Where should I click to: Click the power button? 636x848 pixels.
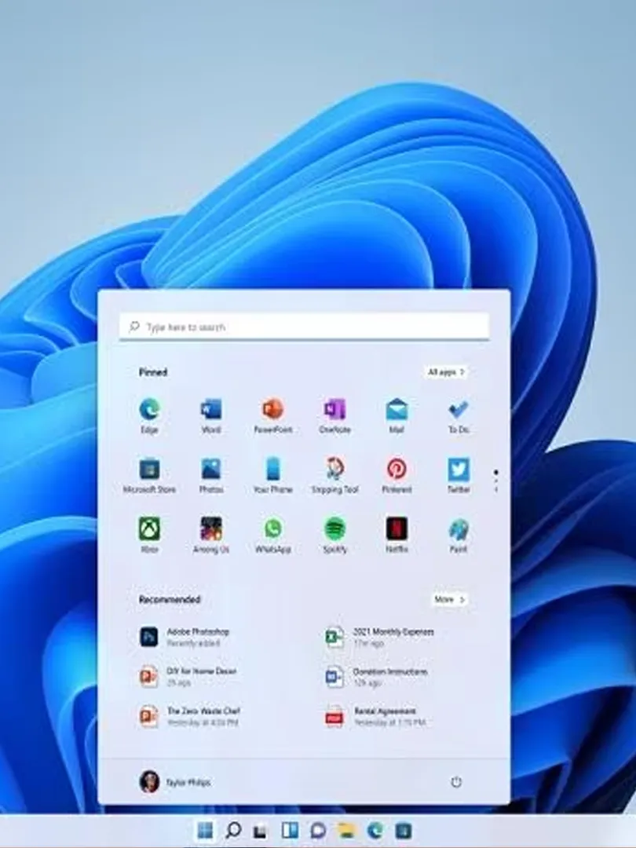point(456,782)
